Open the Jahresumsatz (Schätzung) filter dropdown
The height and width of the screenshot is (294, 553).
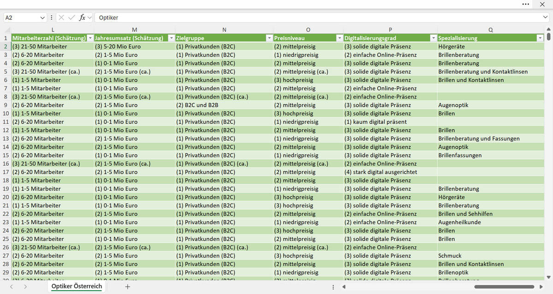pyautogui.click(x=171, y=38)
